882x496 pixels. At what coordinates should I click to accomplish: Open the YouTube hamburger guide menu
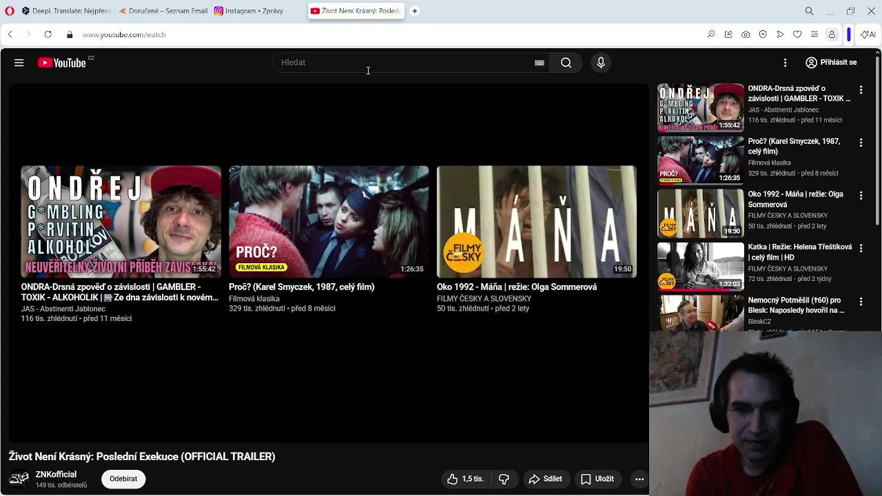point(19,63)
